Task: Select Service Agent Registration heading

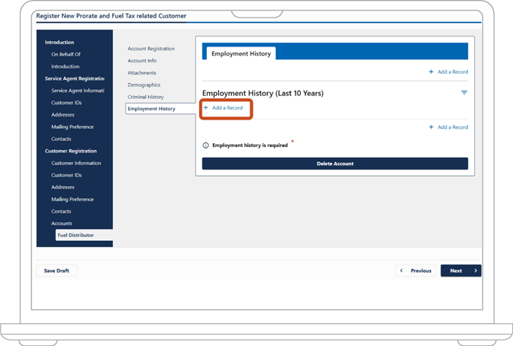Action: [75, 78]
